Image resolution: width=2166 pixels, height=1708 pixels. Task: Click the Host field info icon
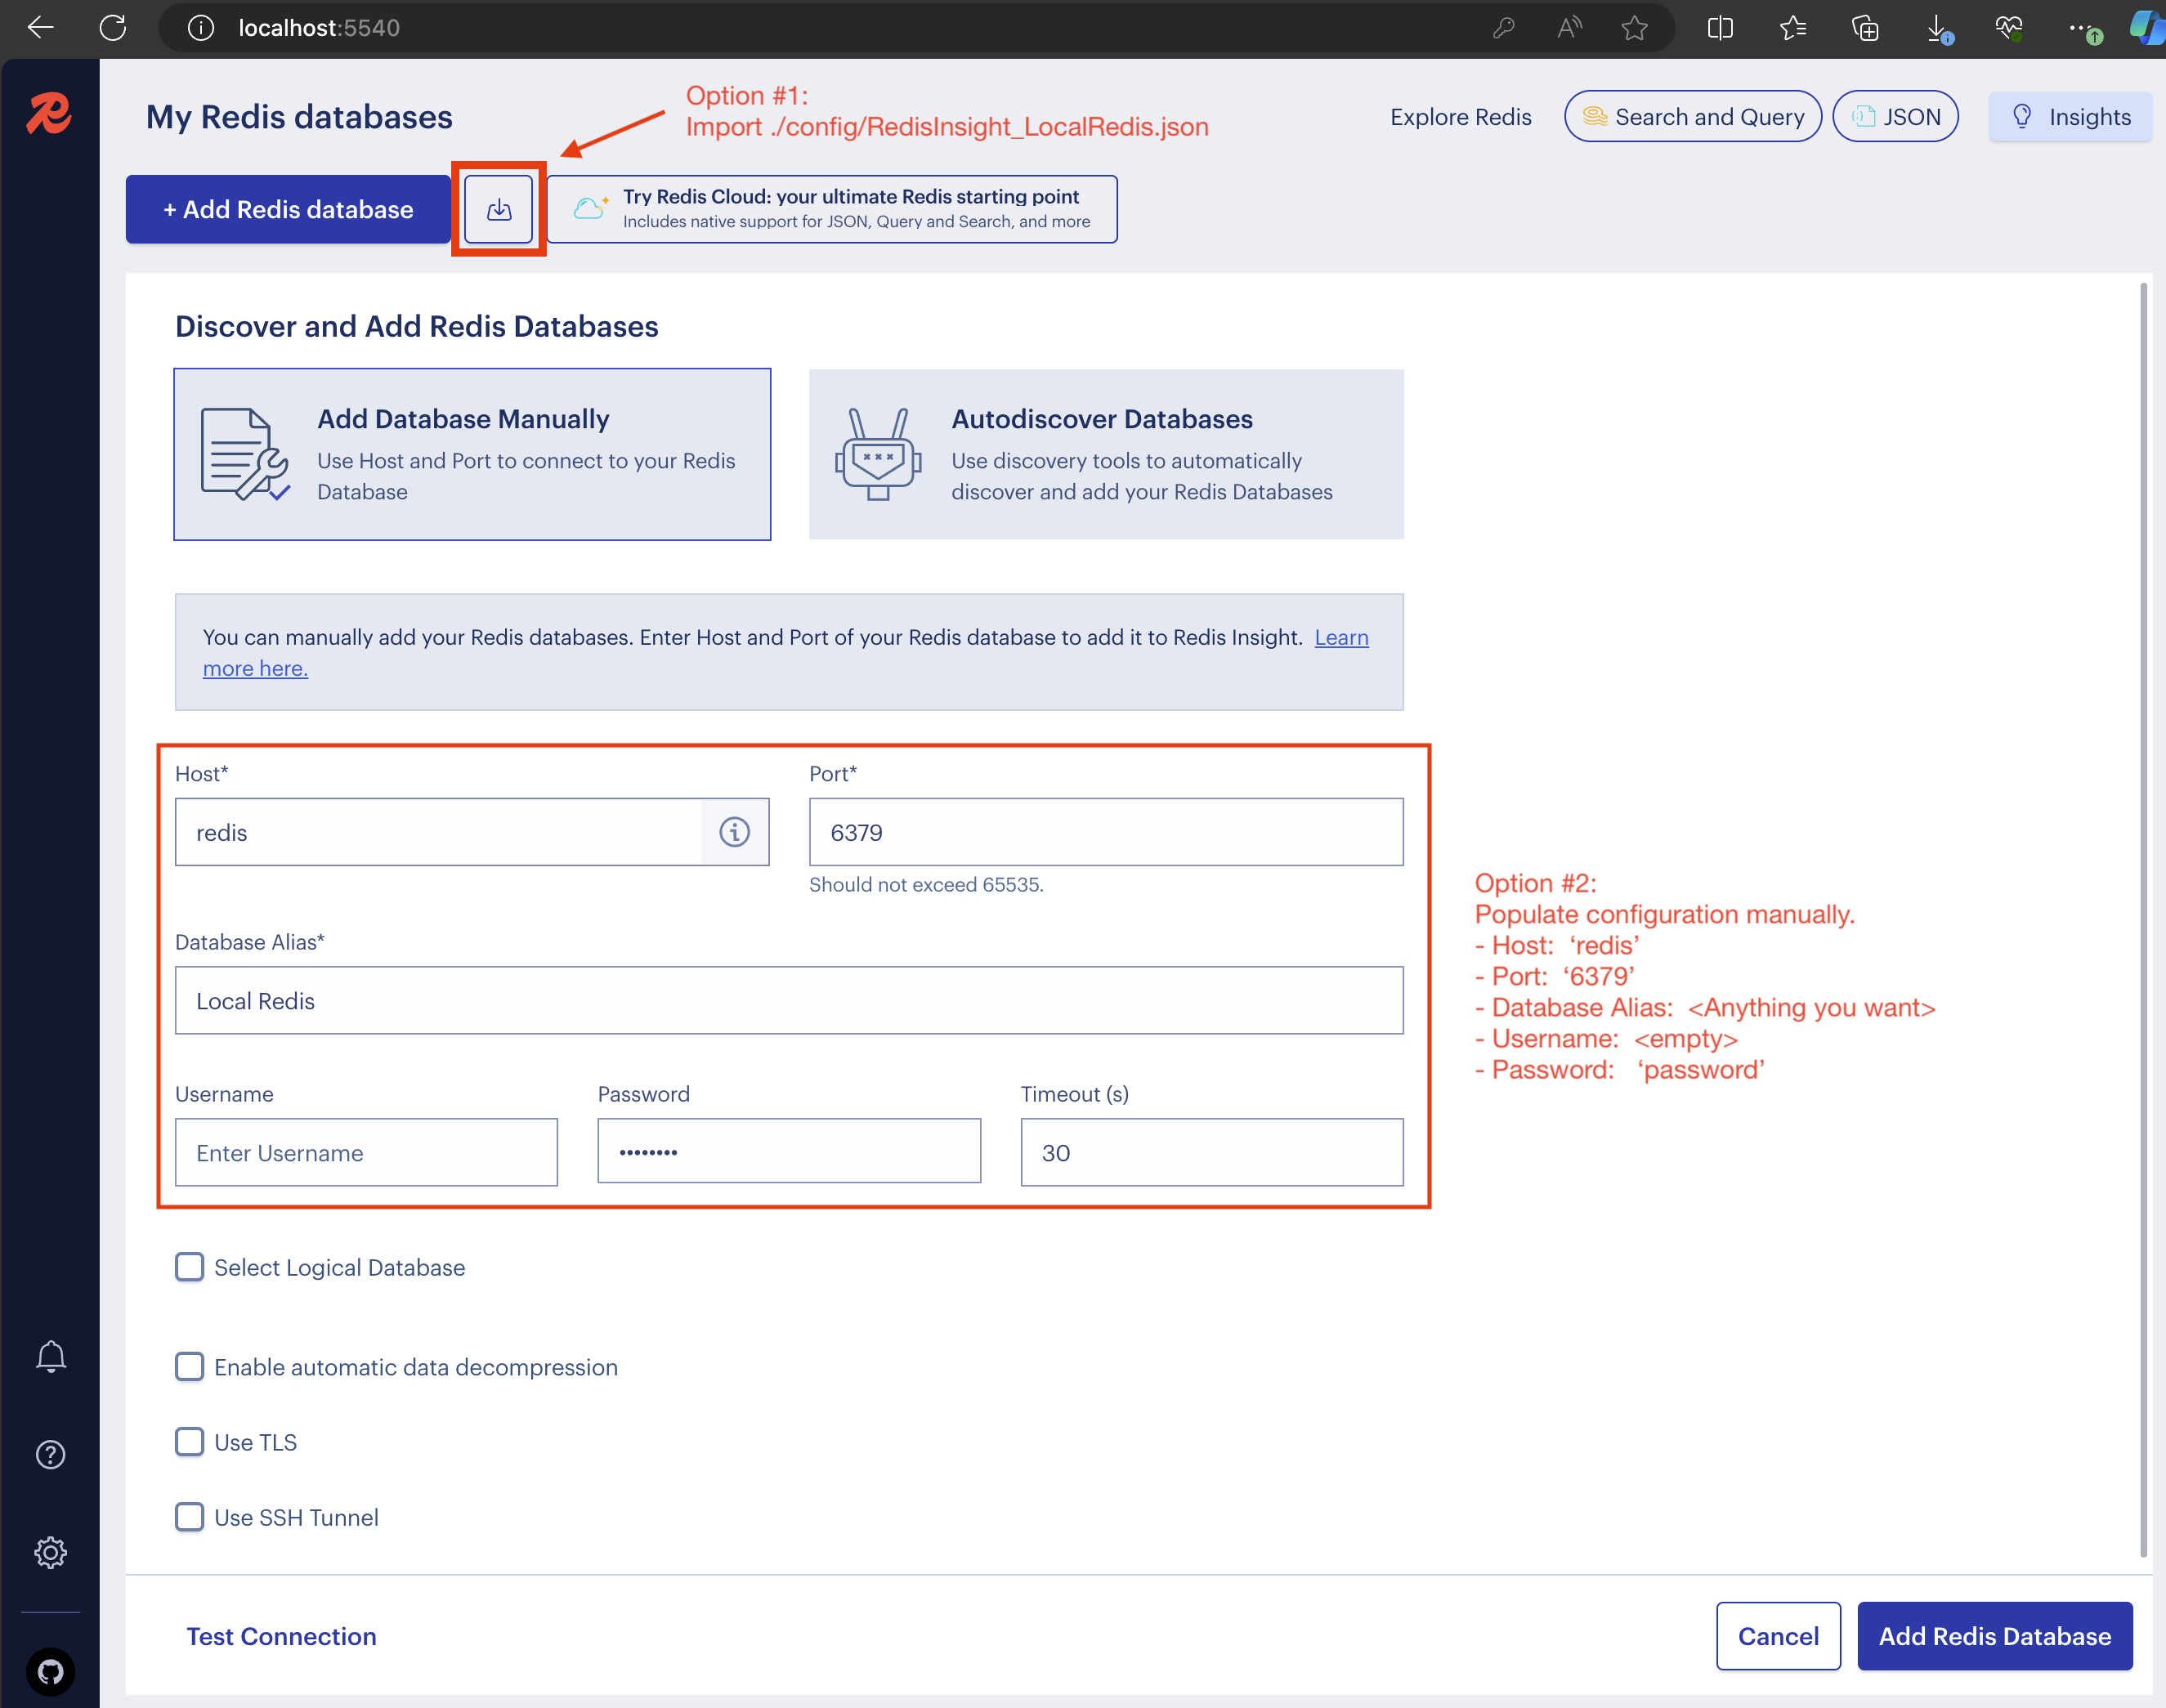coord(735,832)
